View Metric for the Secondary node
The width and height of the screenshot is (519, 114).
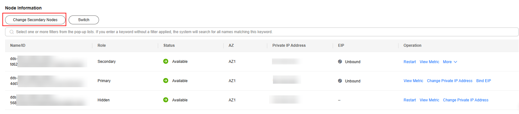coord(429,62)
